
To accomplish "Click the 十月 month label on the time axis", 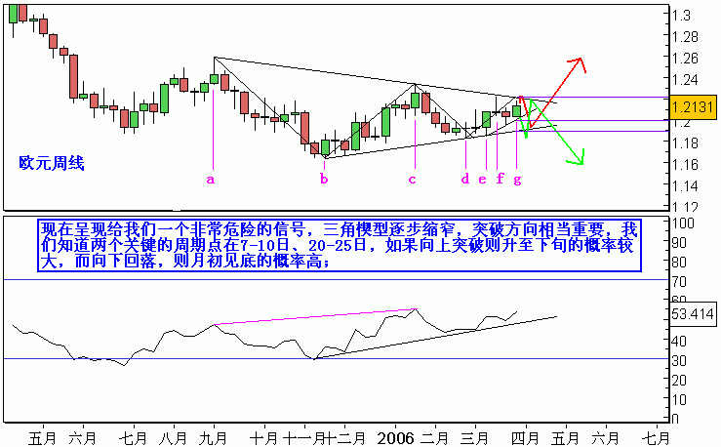I will [264, 438].
